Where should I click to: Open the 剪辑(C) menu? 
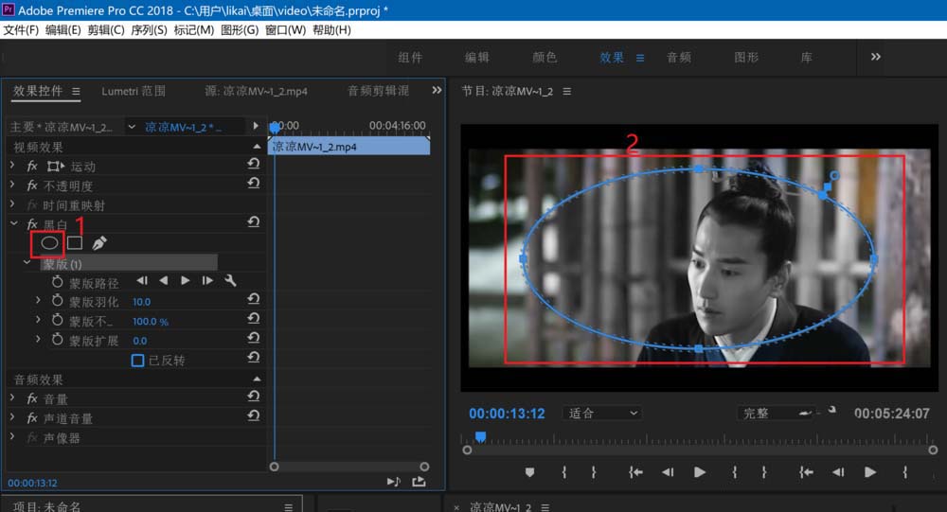pos(106,30)
